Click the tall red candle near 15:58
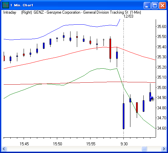Screen dimensions: 168x153 click(110, 49)
